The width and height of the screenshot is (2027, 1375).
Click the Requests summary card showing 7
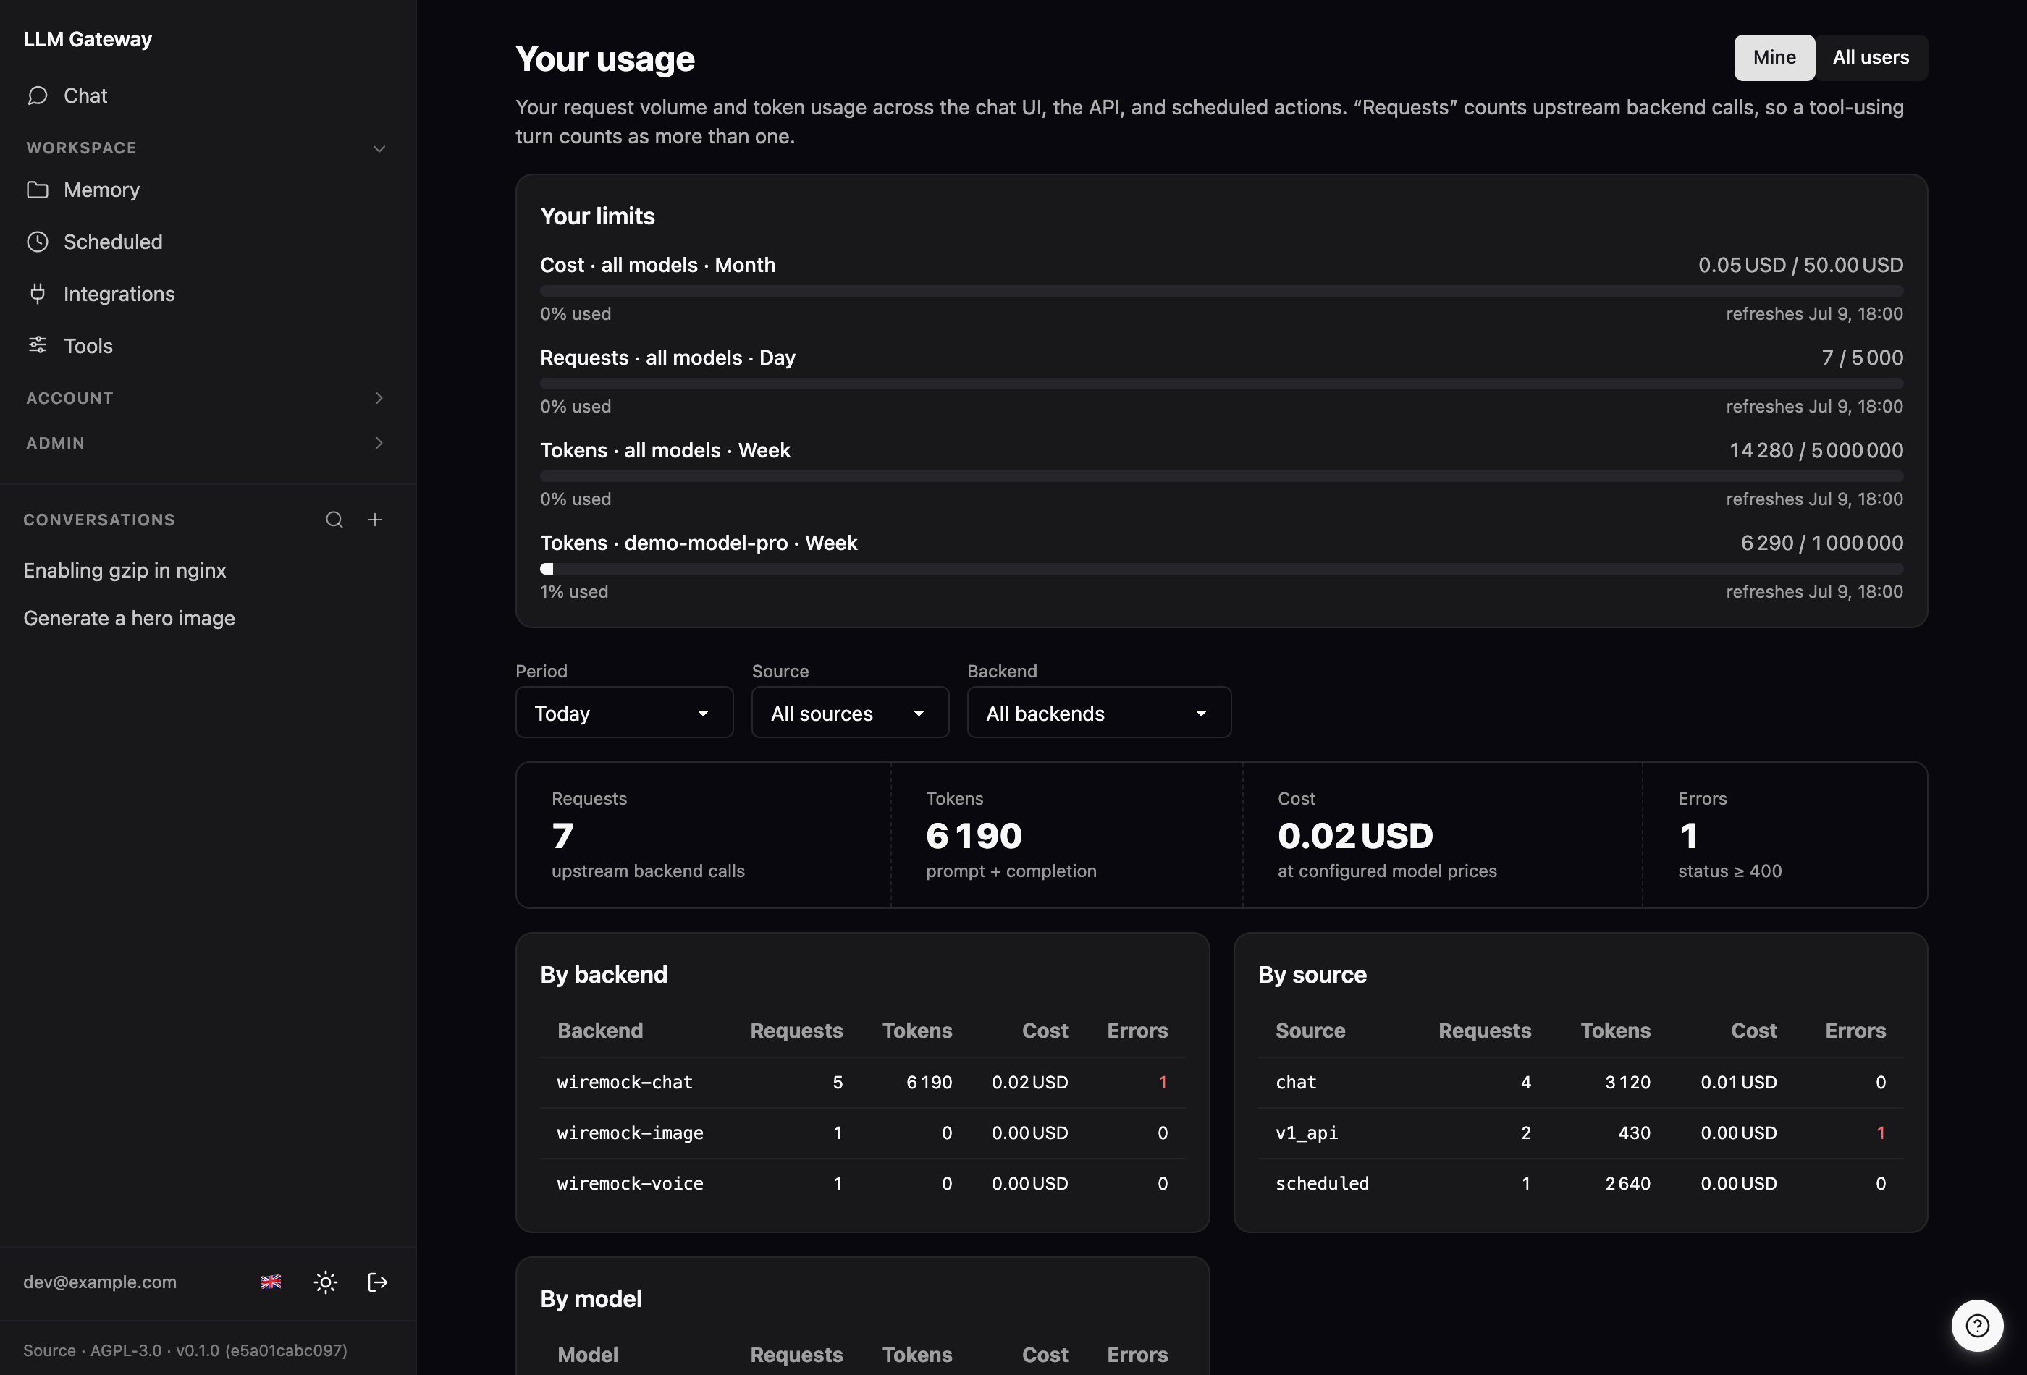[x=704, y=834]
